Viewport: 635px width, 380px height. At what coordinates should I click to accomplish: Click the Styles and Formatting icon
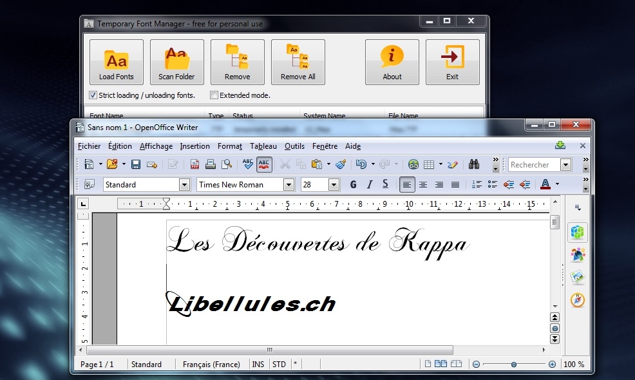[90, 185]
